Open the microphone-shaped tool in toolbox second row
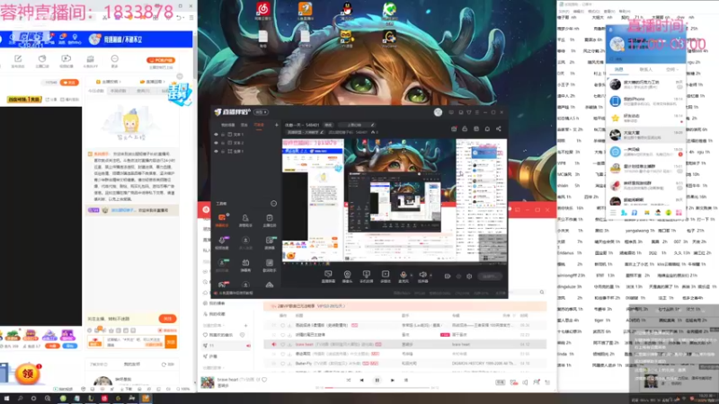This screenshot has height=404, width=719. [x=222, y=242]
